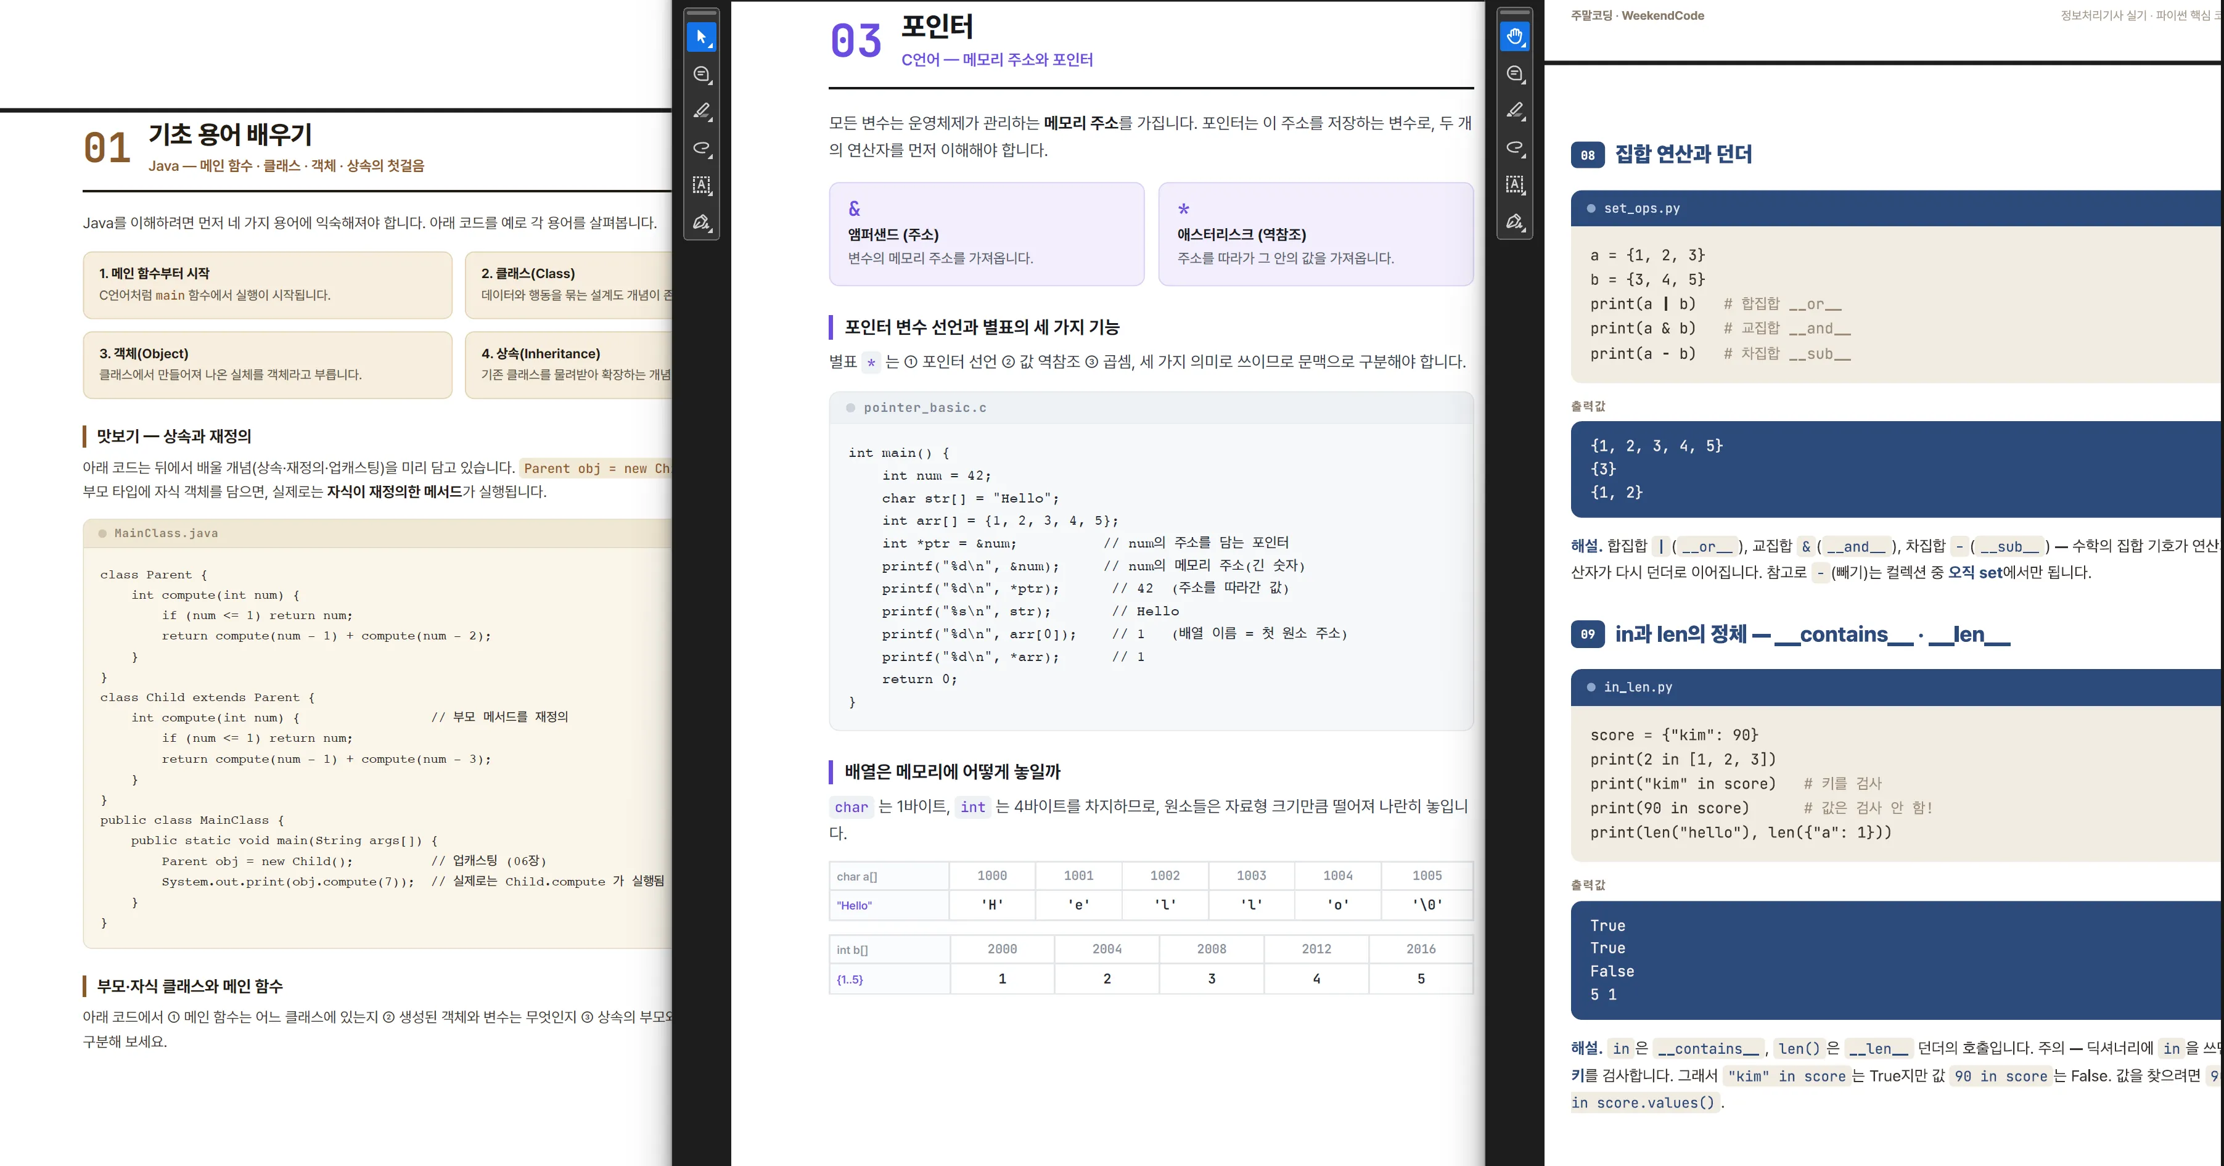
Task: Click the '기초 용어 배우기' chapter heading
Action: 231,134
